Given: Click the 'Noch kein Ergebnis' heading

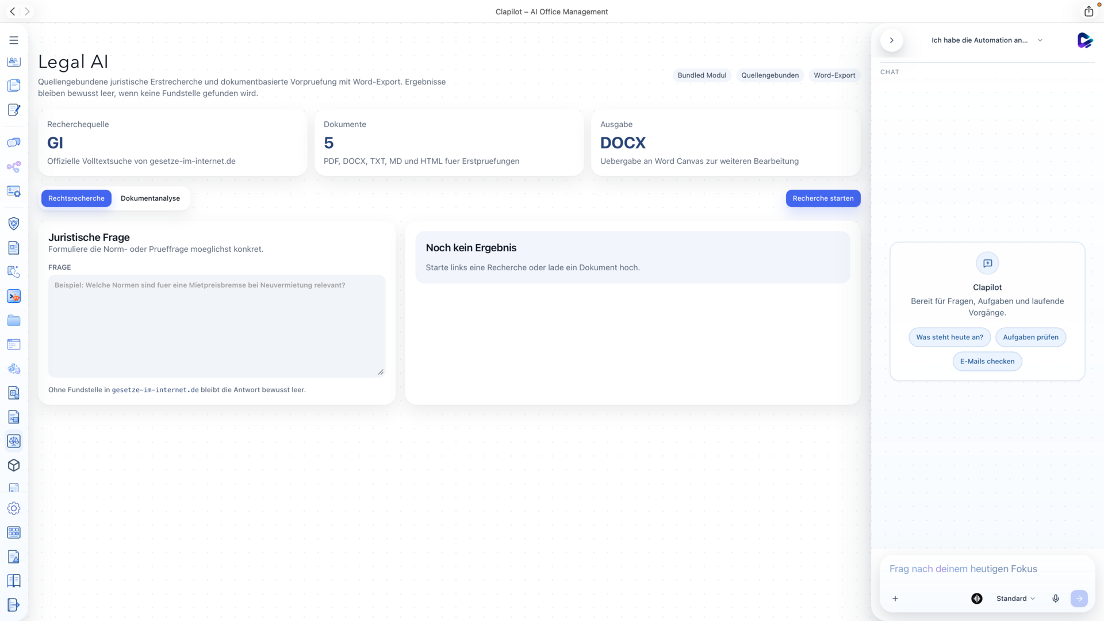Looking at the screenshot, I should (471, 248).
